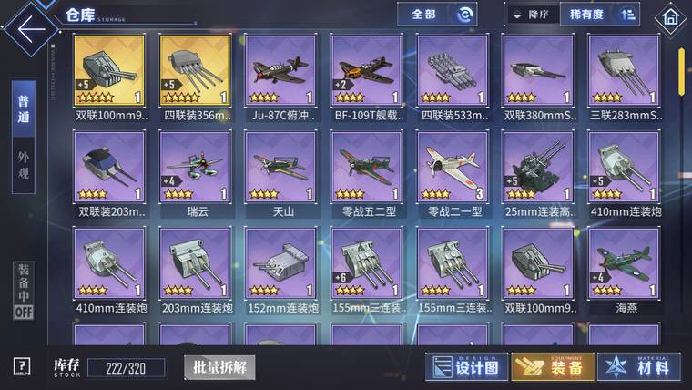Switch to the 外观 tab
692x390 pixels.
click(x=24, y=165)
